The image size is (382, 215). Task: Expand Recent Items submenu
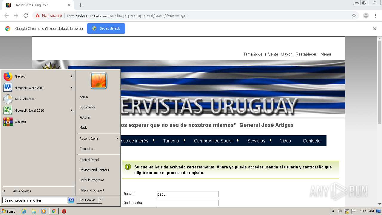(98, 139)
